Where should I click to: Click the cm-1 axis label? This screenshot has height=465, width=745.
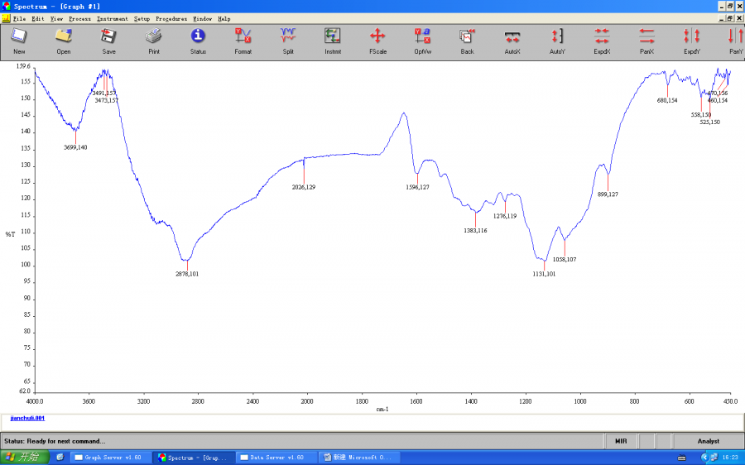(382, 410)
